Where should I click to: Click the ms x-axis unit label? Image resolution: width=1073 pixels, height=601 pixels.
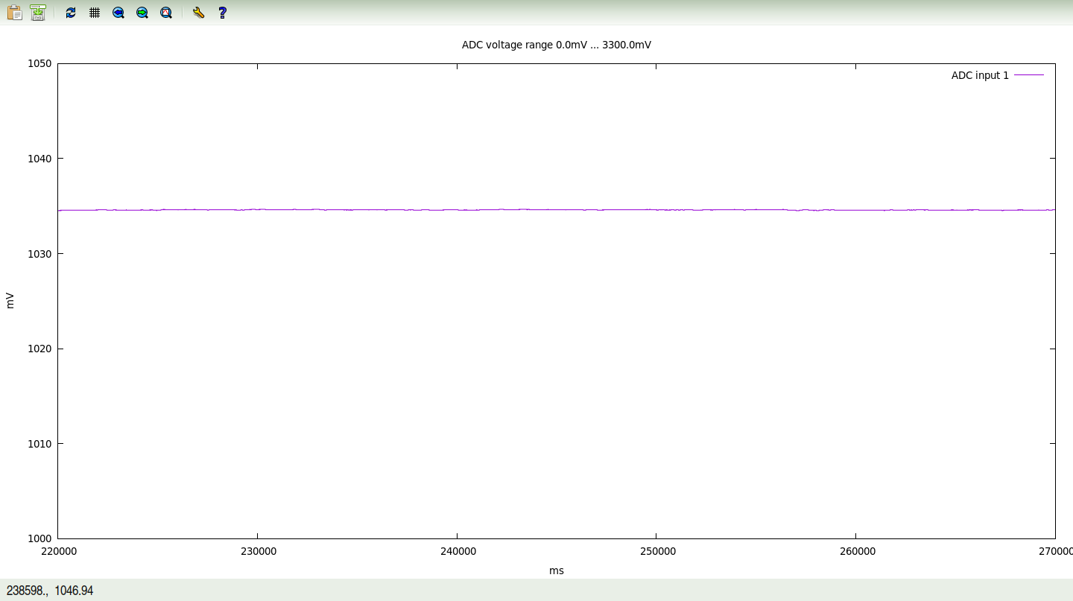(557, 570)
